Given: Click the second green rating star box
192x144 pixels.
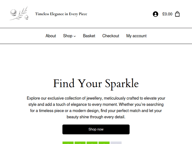Looking at the screenshot, I should click(80, 143).
